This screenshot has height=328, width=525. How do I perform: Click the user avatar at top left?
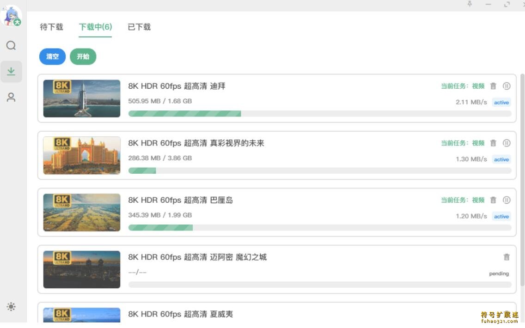click(12, 15)
